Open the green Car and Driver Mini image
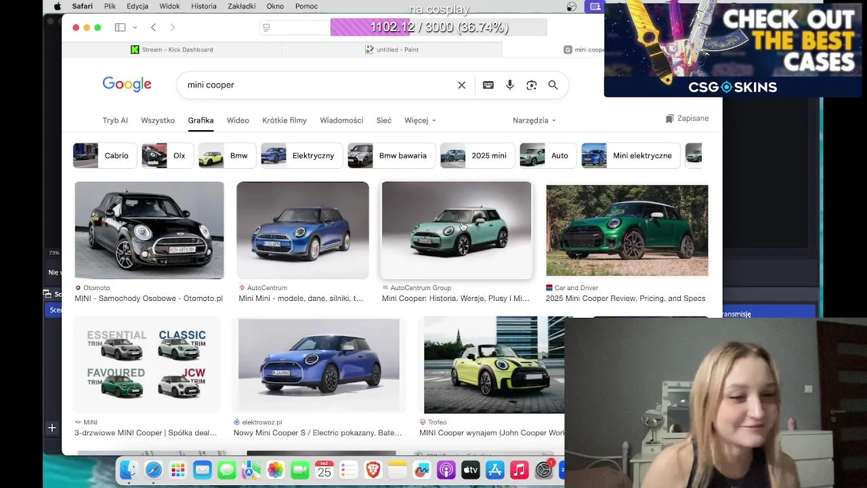Screen dimensions: 867x488 [627, 230]
